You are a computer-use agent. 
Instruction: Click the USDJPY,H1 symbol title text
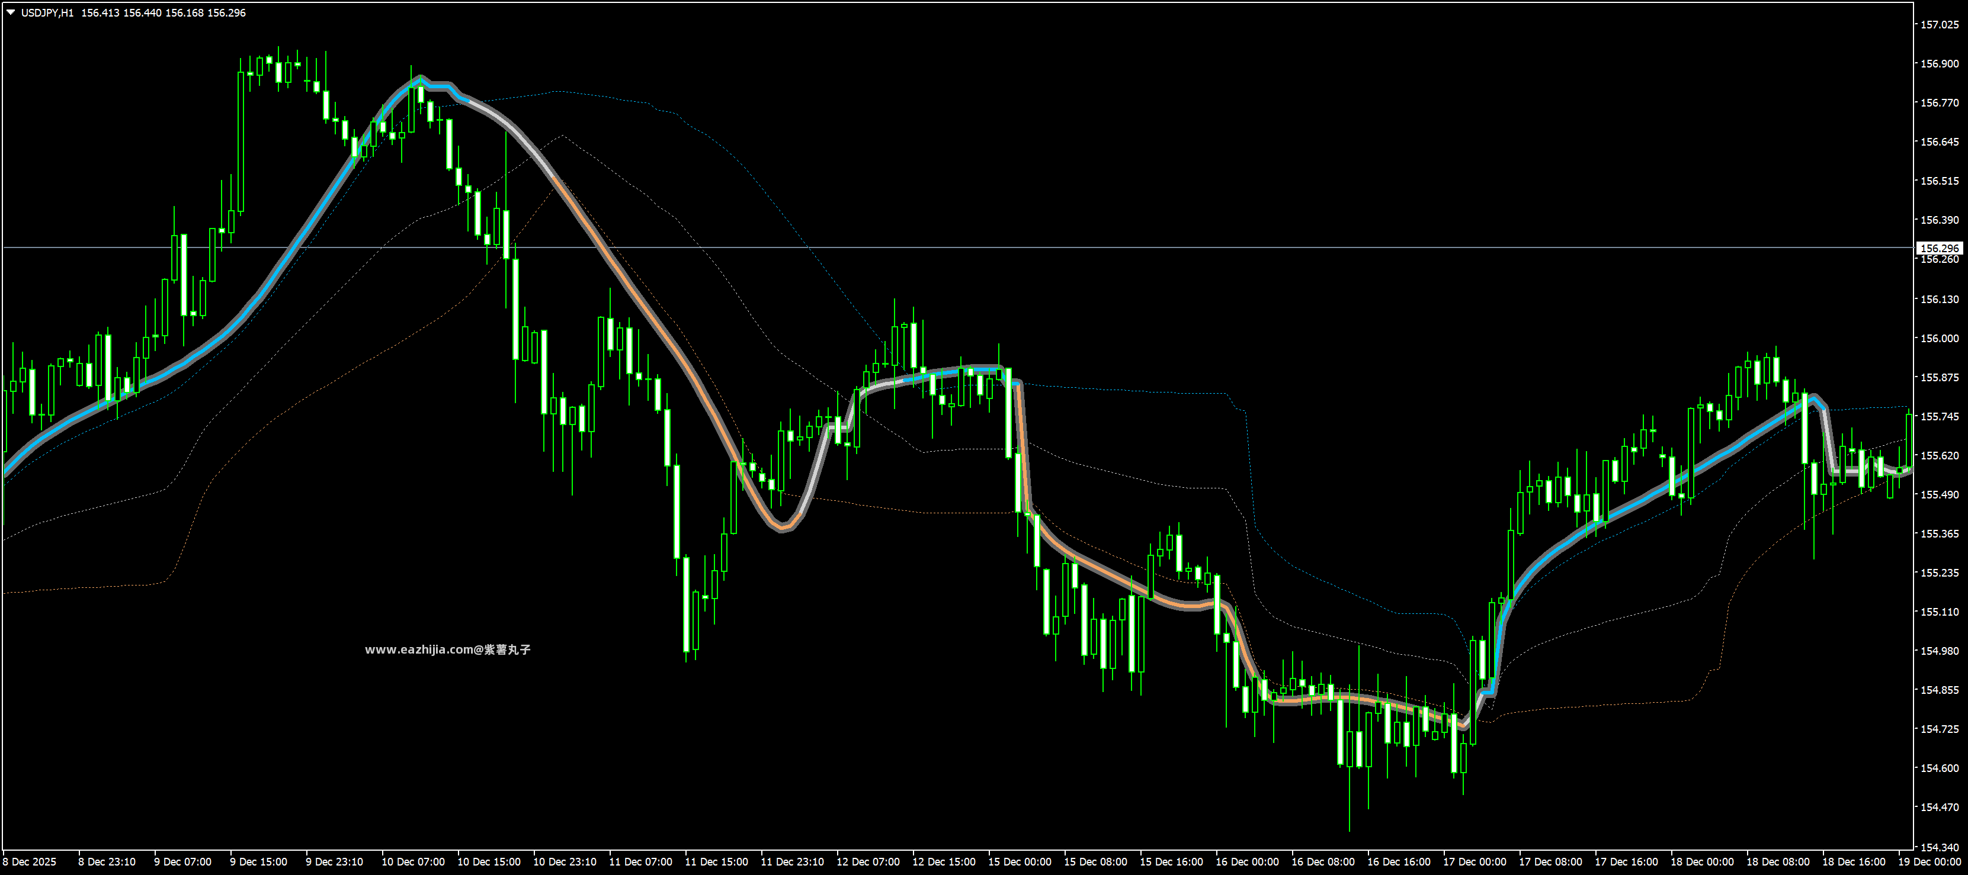(x=47, y=13)
